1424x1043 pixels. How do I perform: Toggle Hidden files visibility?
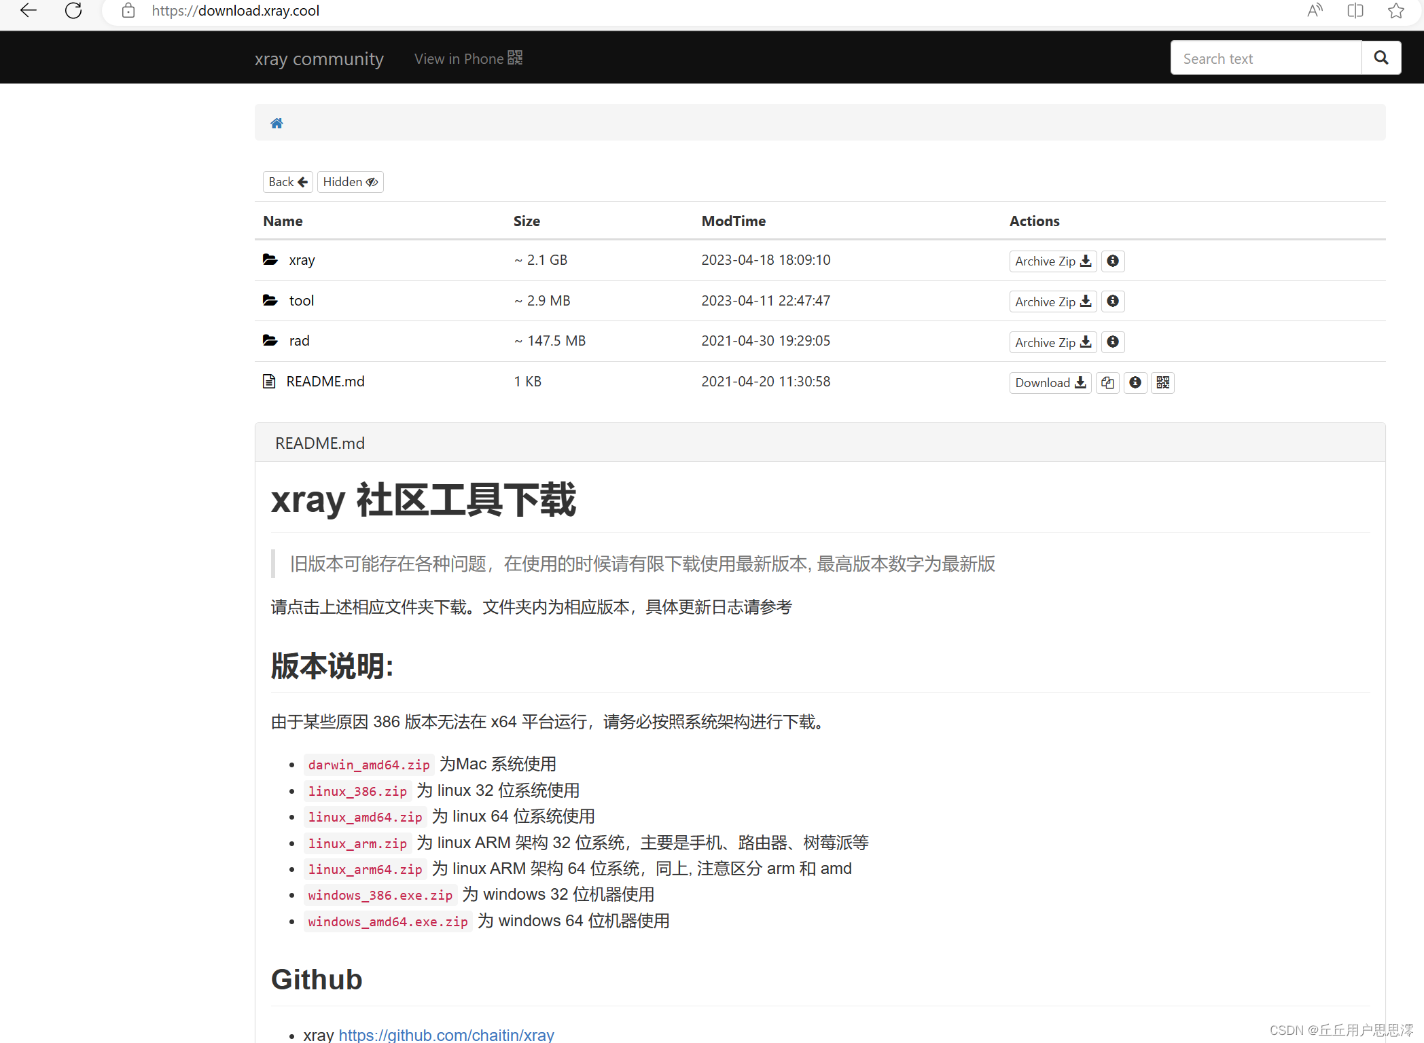pyautogui.click(x=351, y=182)
